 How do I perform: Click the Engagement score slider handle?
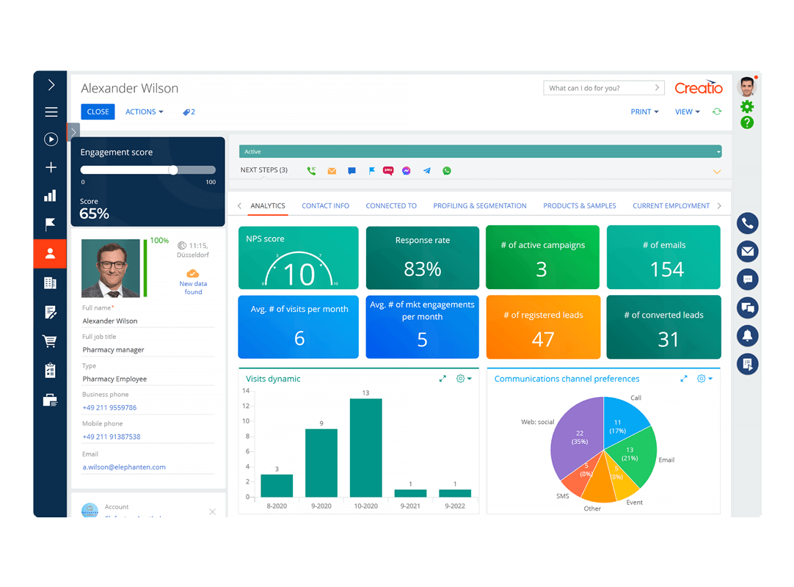(173, 170)
